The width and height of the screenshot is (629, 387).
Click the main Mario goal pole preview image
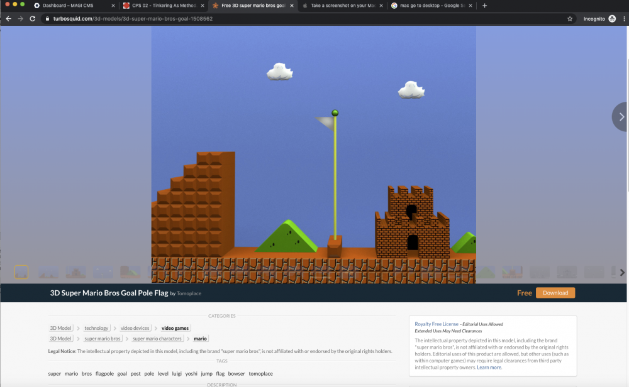(x=314, y=155)
